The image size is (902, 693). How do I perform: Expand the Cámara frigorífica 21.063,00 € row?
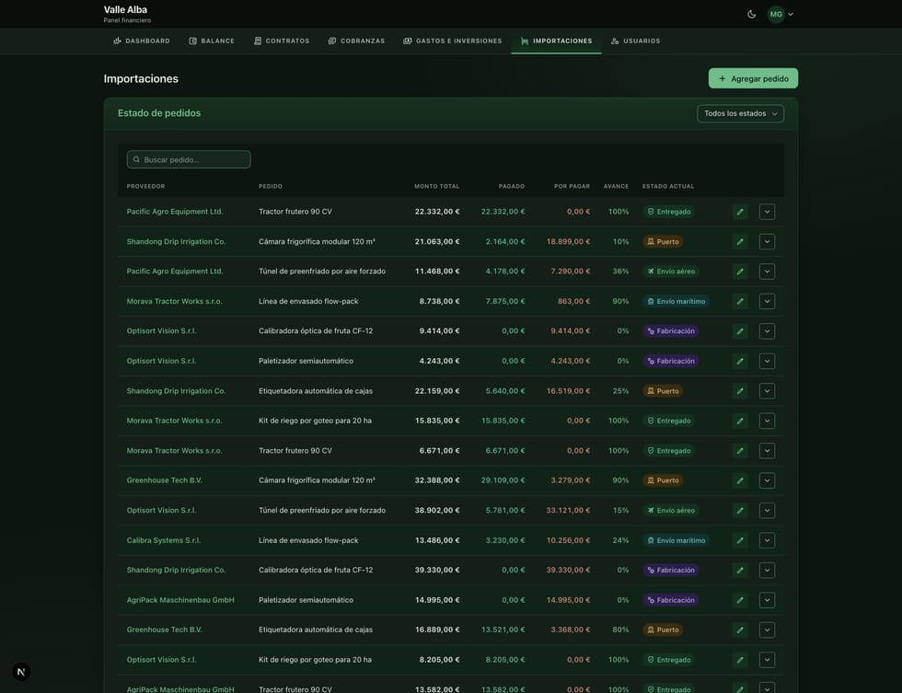click(767, 241)
